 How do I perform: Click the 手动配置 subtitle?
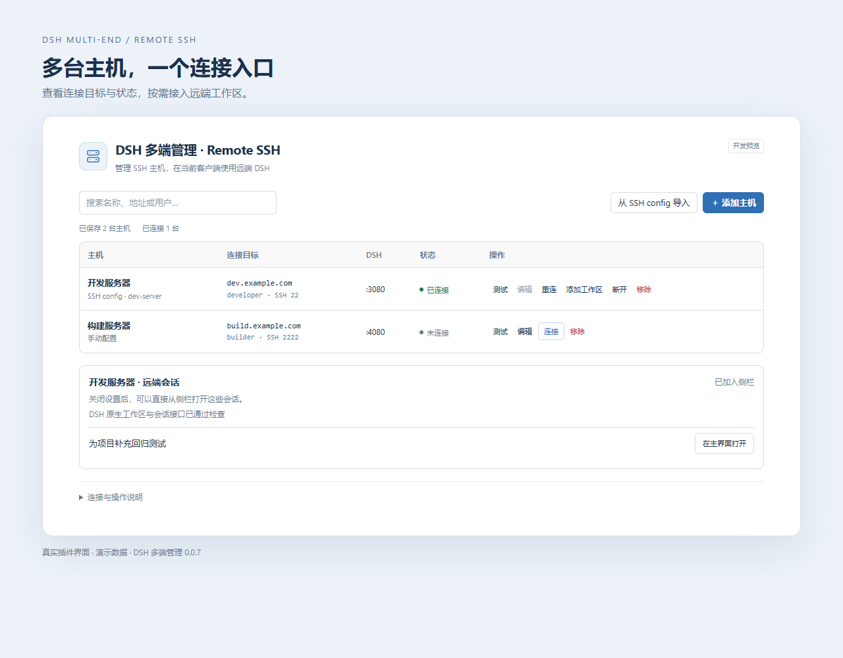click(102, 338)
